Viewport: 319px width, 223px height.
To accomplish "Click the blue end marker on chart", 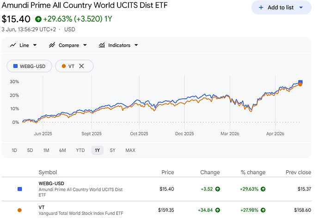I will pos(301,82).
